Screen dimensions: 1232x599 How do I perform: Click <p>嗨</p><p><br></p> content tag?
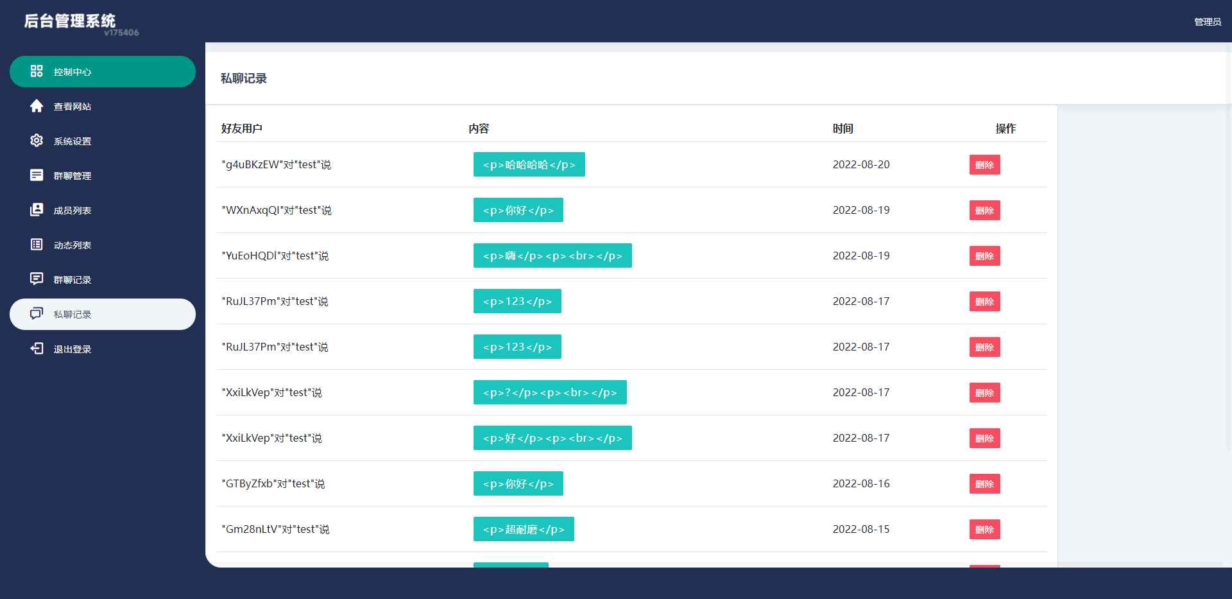click(x=552, y=256)
